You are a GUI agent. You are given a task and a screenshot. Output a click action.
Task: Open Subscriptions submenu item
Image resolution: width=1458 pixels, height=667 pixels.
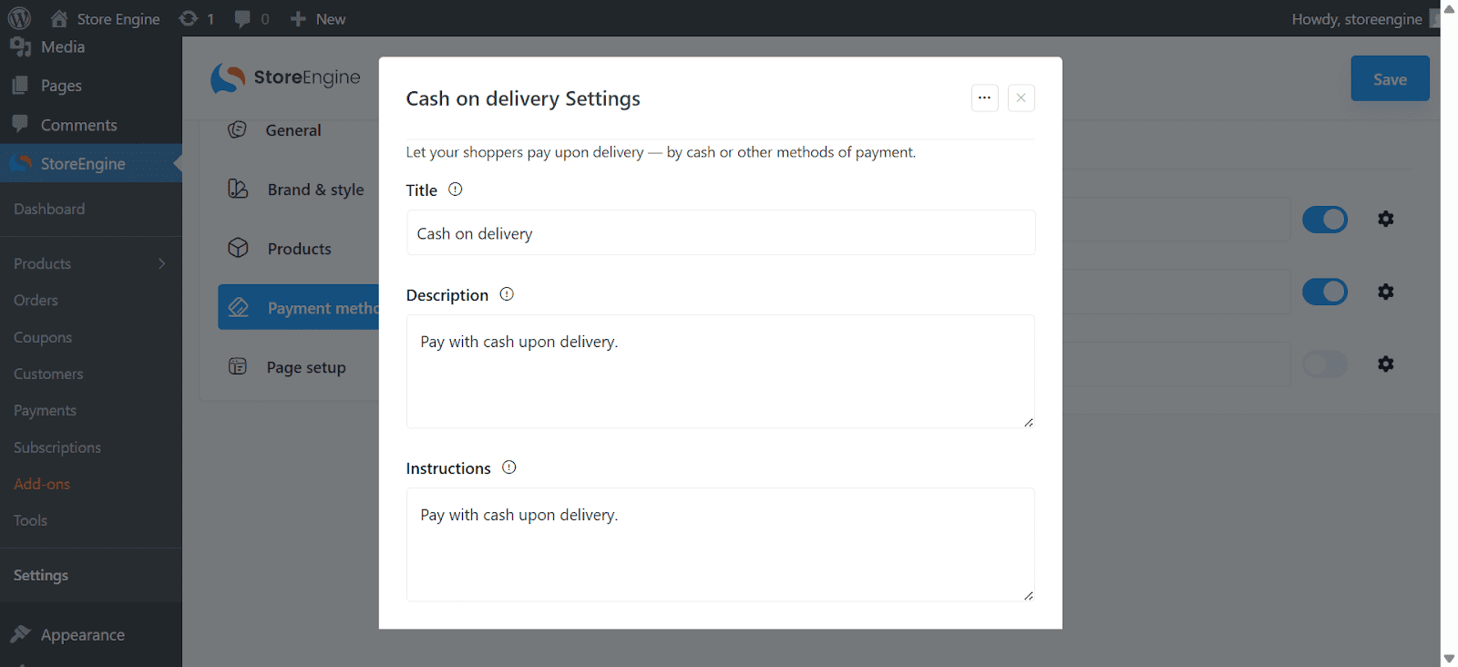click(x=57, y=447)
